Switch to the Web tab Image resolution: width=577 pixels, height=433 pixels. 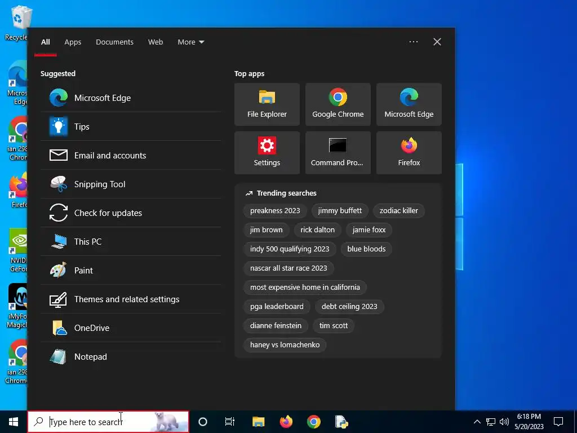156,42
